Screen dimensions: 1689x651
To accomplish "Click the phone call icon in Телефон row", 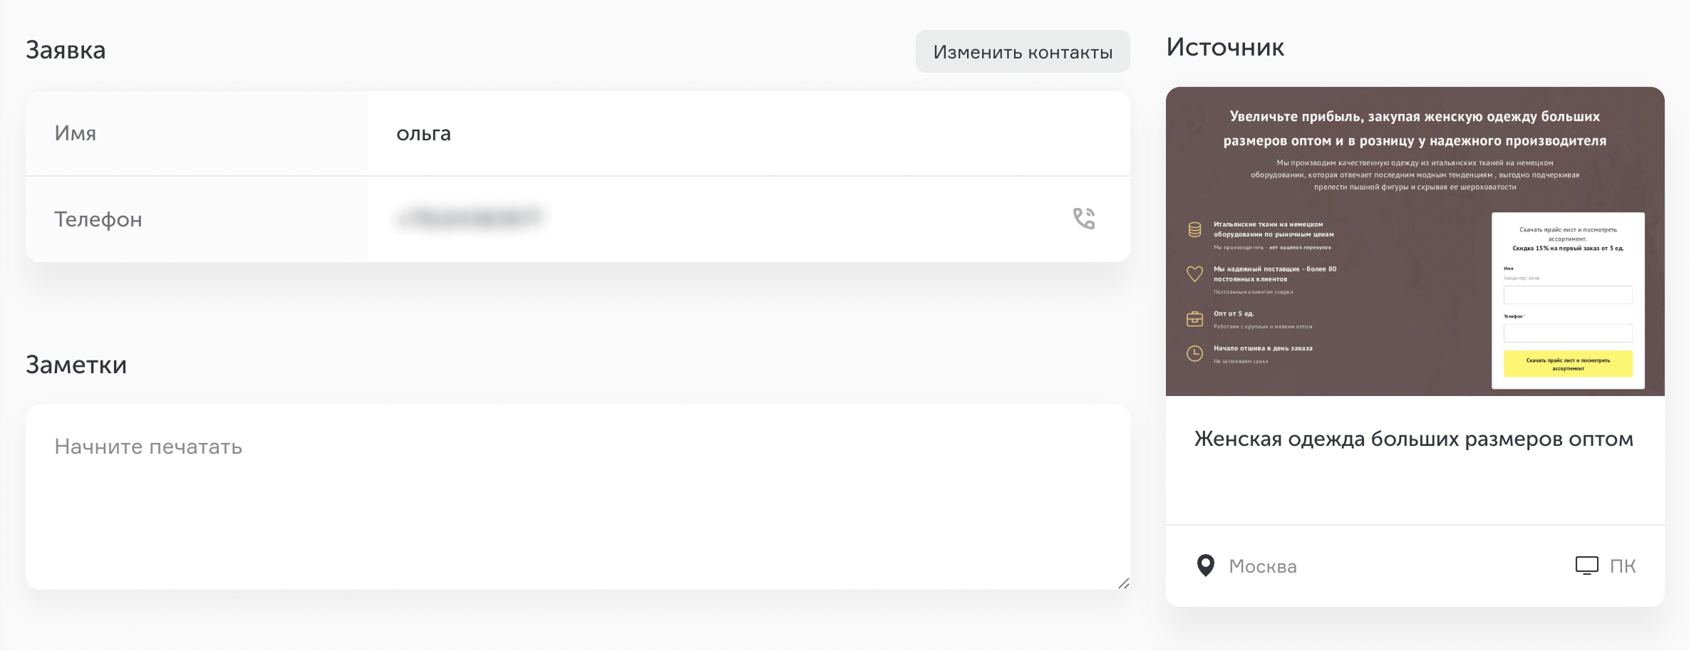I will pos(1084,218).
